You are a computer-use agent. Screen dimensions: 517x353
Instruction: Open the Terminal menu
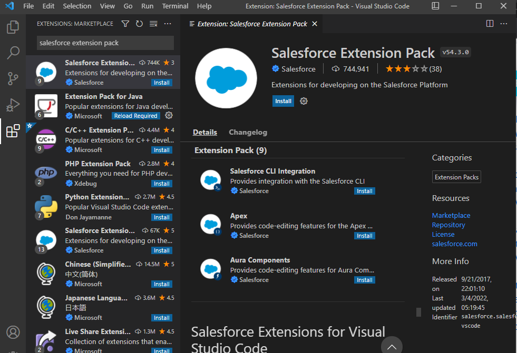pyautogui.click(x=175, y=6)
